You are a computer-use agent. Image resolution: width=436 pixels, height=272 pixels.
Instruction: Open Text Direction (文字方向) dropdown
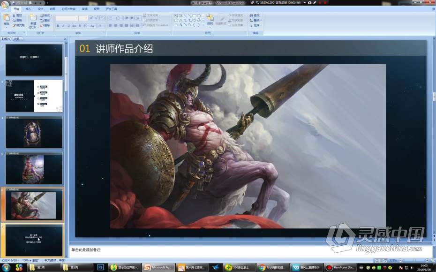click(x=151, y=15)
